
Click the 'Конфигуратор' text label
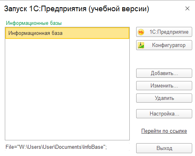(169, 45)
